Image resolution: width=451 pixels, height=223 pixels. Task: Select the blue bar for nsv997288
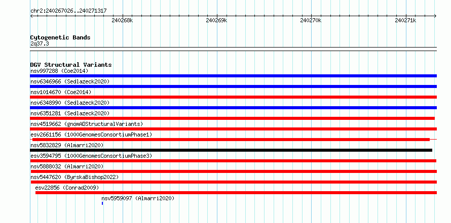(233, 76)
